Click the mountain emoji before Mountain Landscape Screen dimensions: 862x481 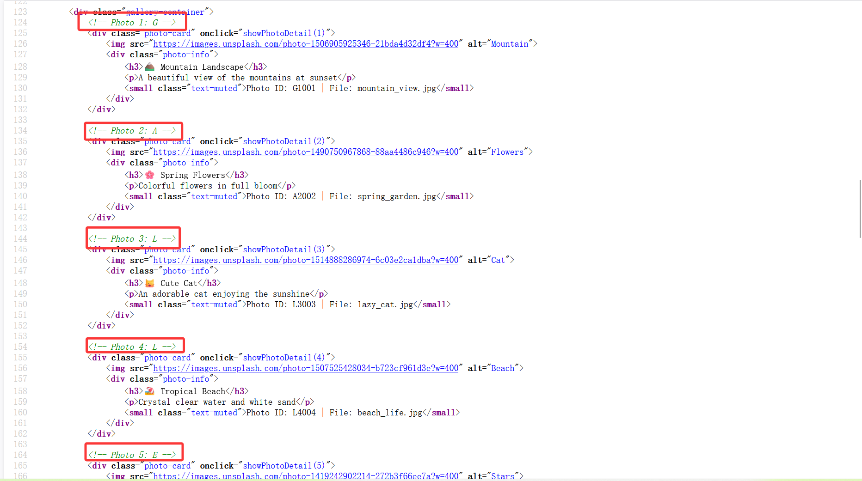[x=150, y=67]
